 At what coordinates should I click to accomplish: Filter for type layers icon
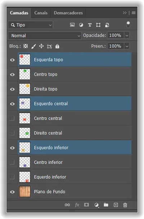[x=90, y=25]
